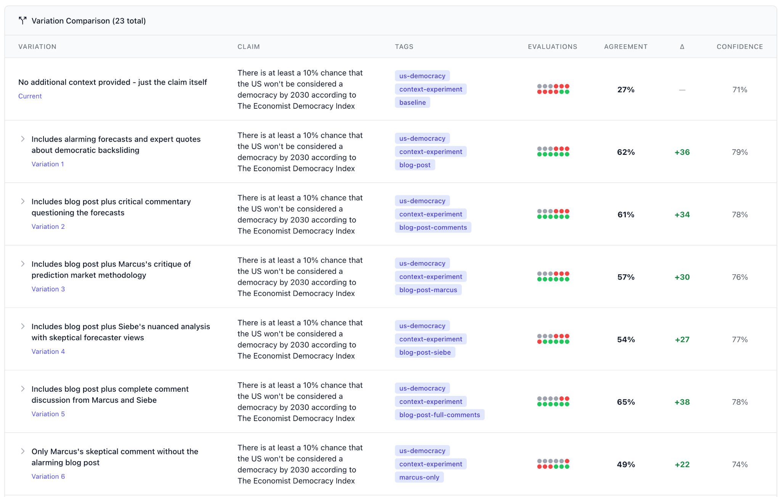The image size is (781, 497).
Task: Expand Variation 5 complete comment chevron
Action: pyautogui.click(x=23, y=389)
